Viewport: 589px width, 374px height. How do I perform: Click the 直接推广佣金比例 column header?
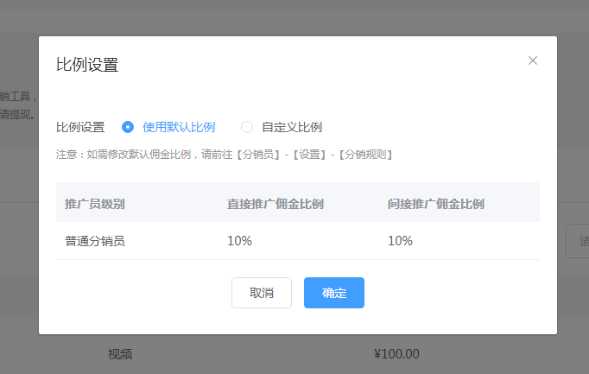point(275,204)
